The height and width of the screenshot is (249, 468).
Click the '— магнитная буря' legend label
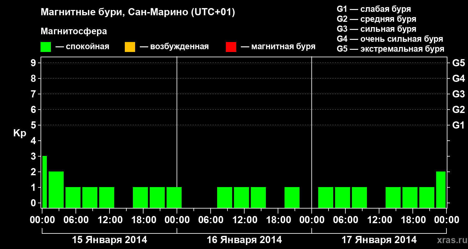click(x=278, y=47)
